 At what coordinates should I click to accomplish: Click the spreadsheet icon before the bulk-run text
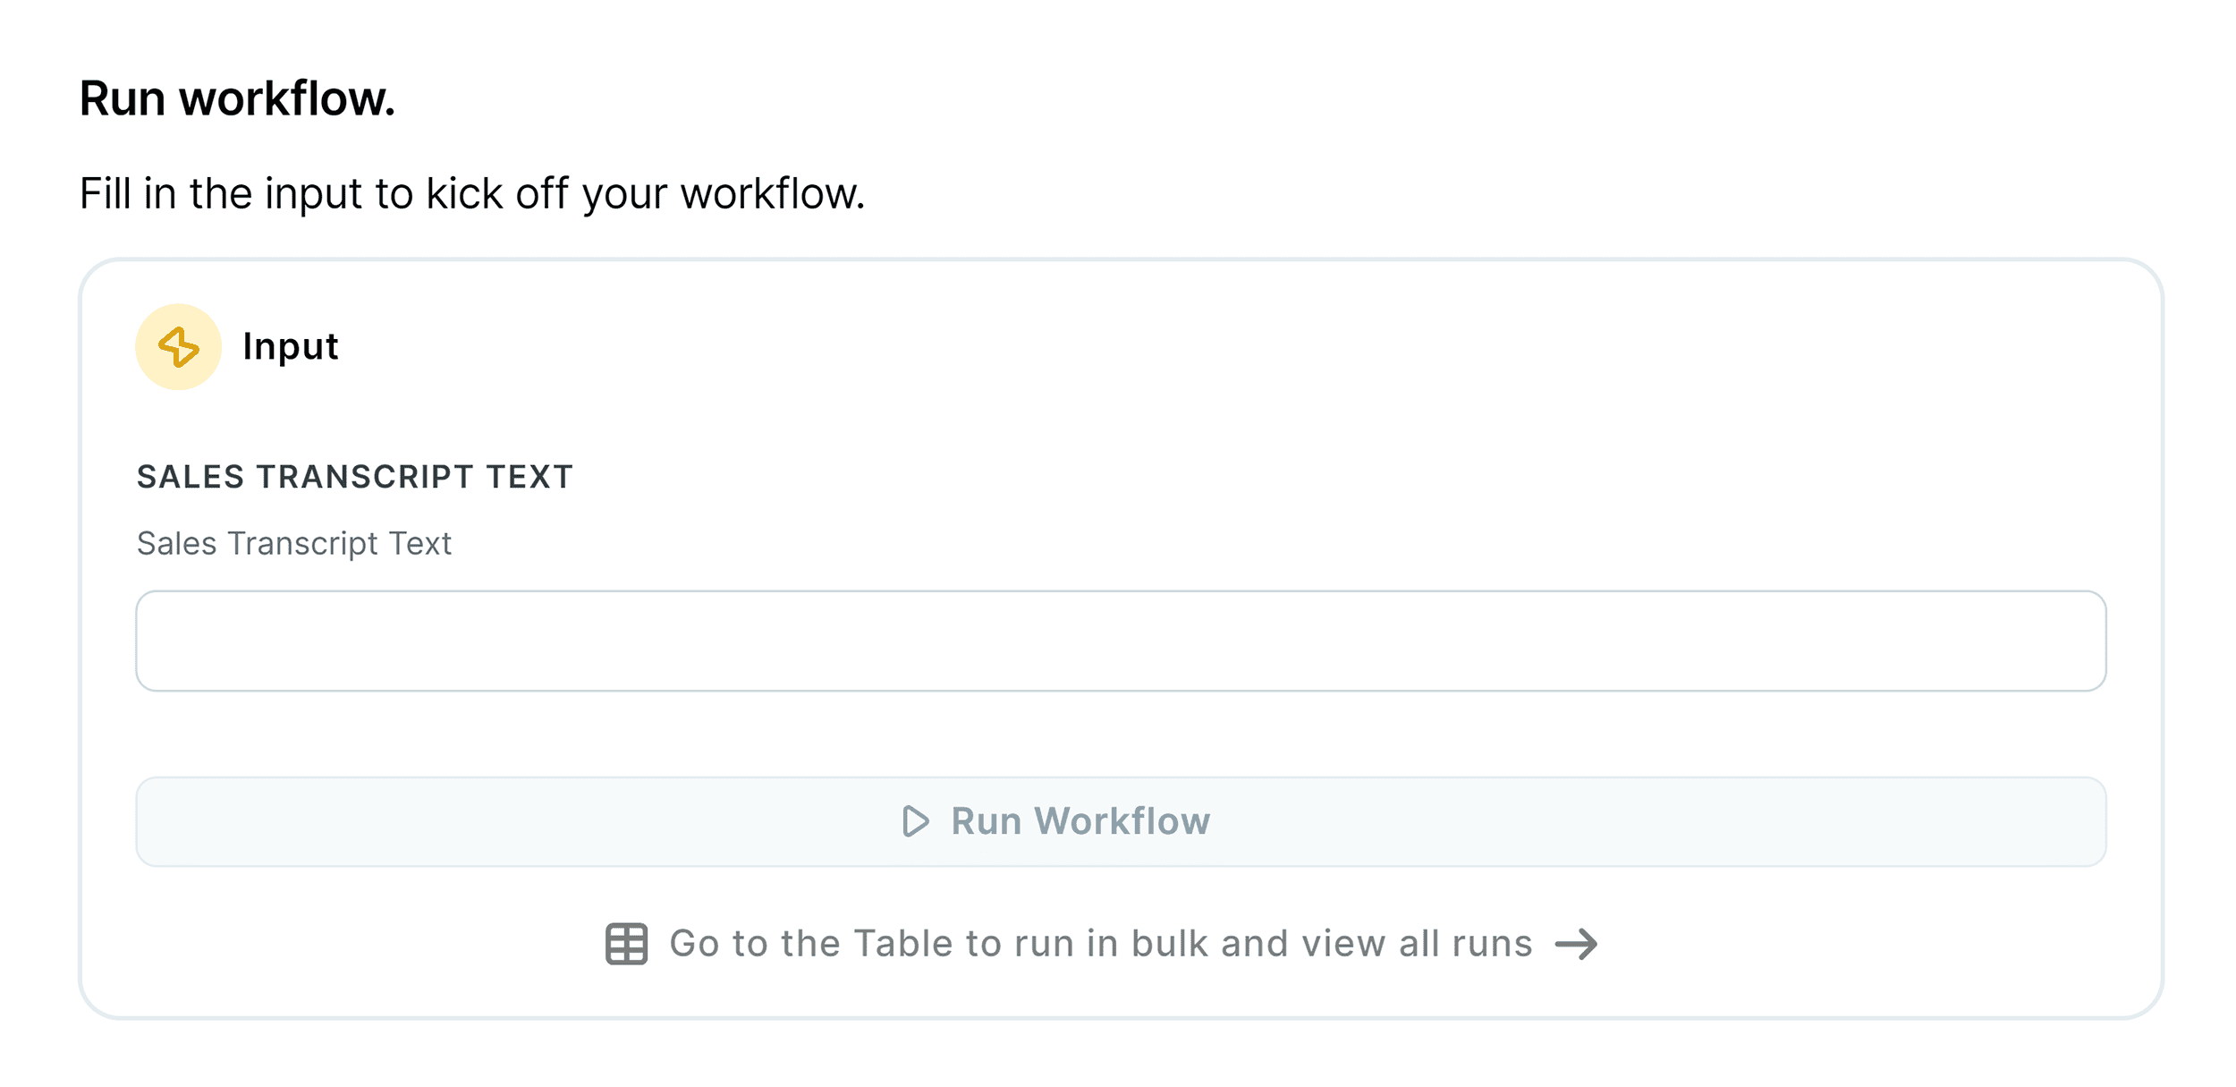627,944
